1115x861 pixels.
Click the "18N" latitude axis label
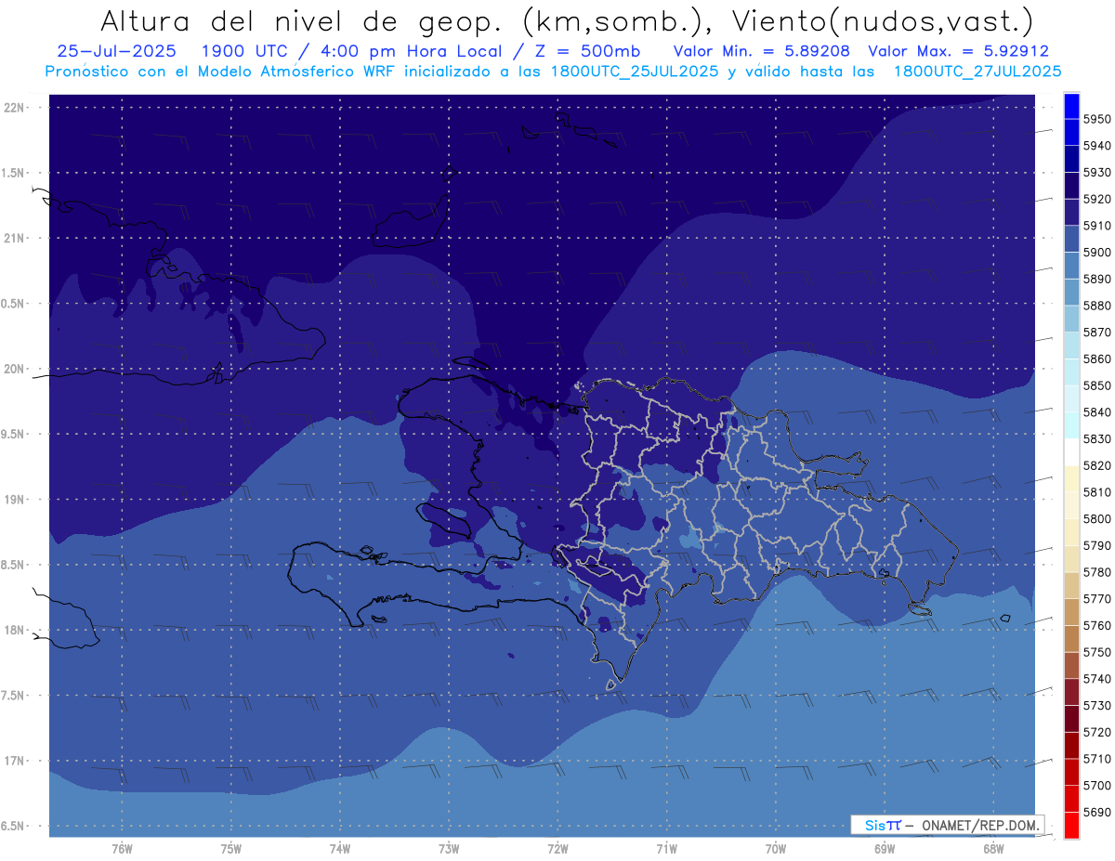pos(14,630)
